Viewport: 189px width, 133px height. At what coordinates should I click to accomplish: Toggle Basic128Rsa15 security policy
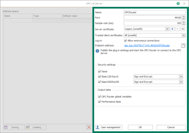[x=99, y=77]
